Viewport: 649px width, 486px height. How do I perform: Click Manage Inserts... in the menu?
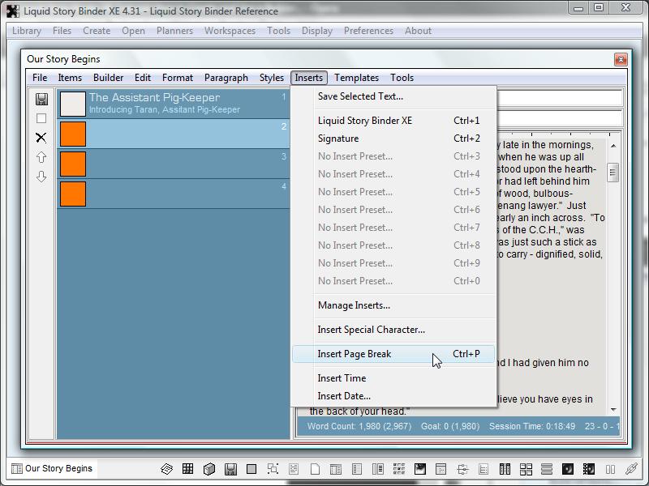[x=354, y=305]
